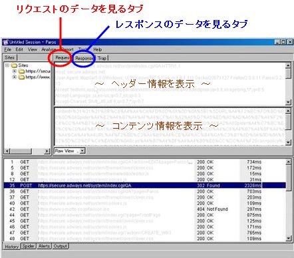Select history row 12 GET 31ms
Image resolution: width=294 pixels, height=258 pixels.
tap(144, 179)
